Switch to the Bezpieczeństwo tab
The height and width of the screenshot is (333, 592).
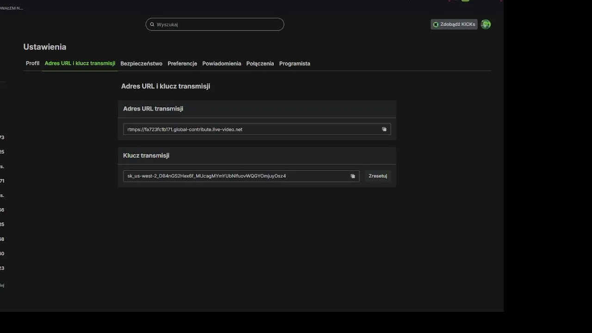tap(141, 63)
